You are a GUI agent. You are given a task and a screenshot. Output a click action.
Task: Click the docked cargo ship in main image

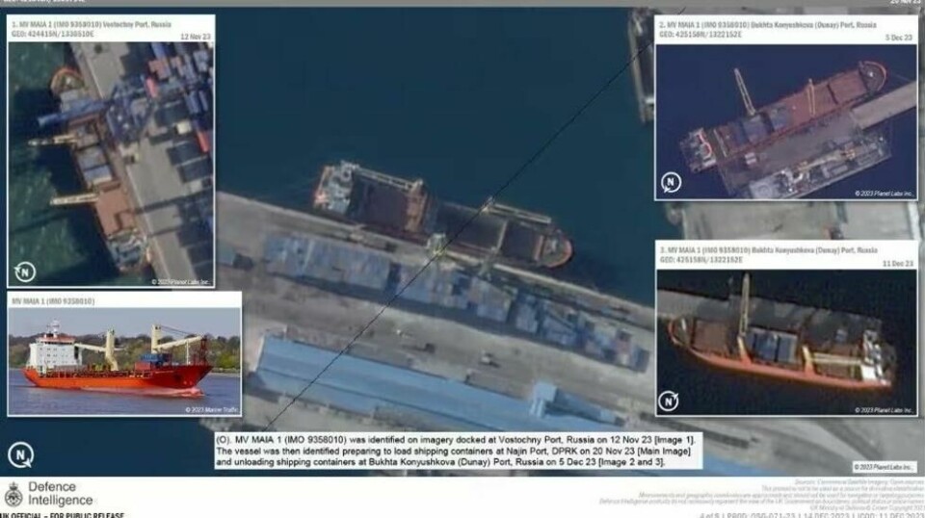pos(442,217)
